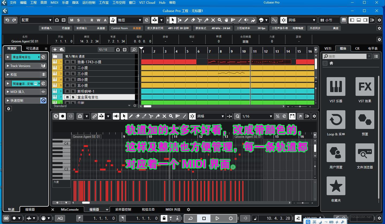Open the Loop & 采样 tile

[x=336, y=123]
